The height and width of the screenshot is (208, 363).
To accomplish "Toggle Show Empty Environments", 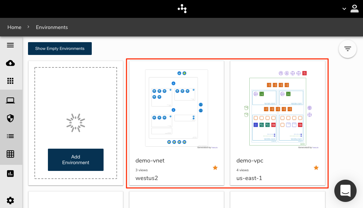I will (60, 49).
